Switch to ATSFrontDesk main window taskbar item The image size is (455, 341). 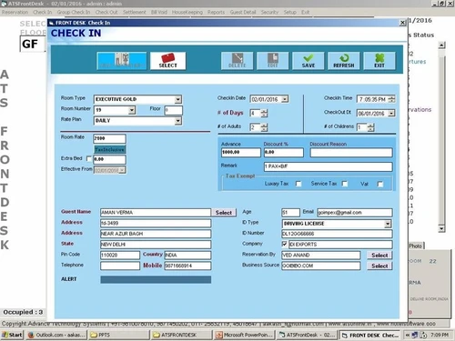pyautogui.click(x=307, y=335)
